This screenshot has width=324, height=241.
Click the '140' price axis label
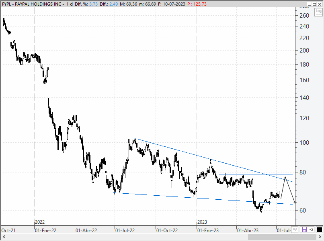(304, 98)
